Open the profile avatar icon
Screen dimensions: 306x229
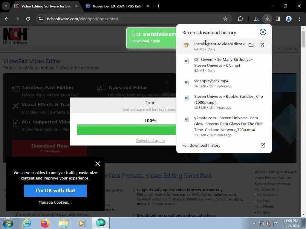pos(289,19)
